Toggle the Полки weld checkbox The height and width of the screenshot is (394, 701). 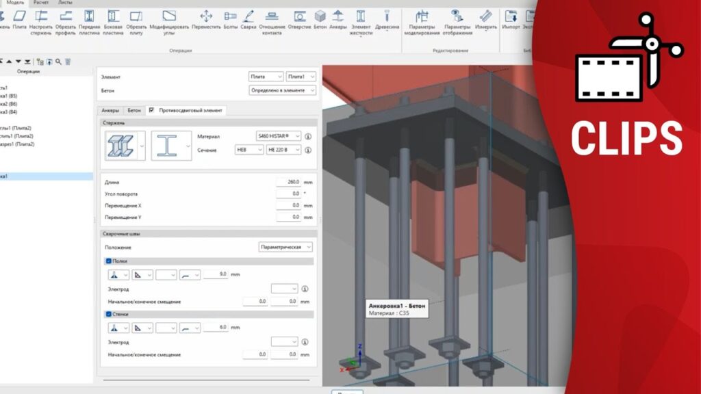point(109,261)
